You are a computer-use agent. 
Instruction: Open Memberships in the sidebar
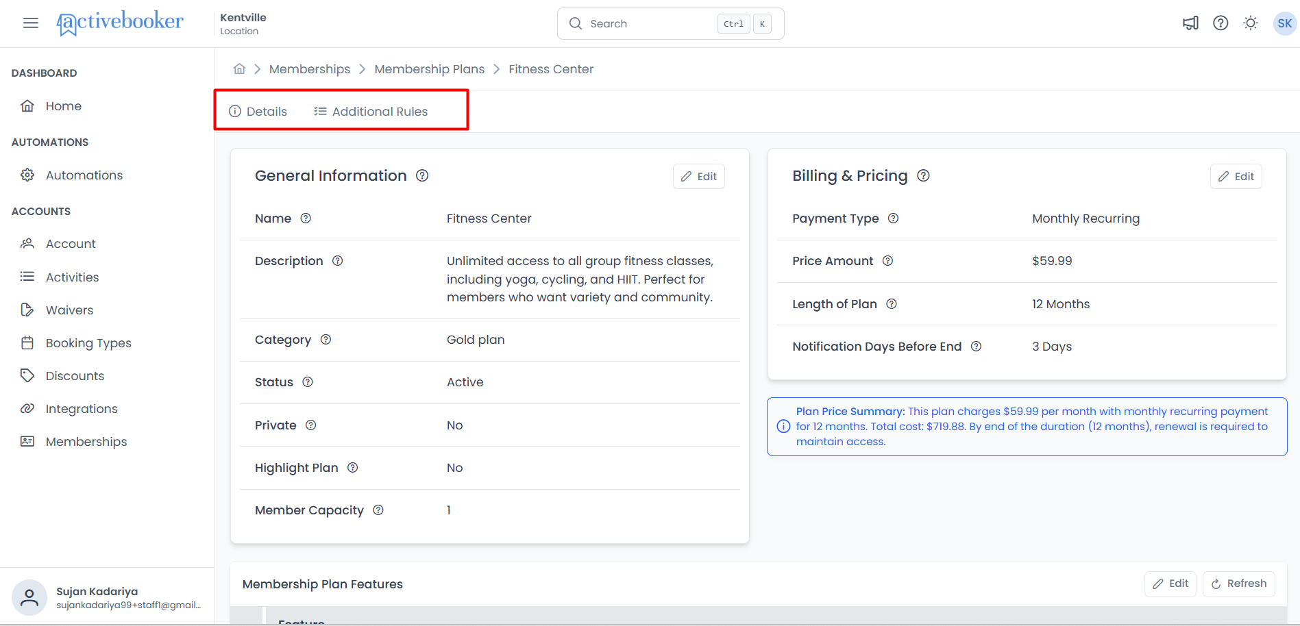click(x=86, y=442)
